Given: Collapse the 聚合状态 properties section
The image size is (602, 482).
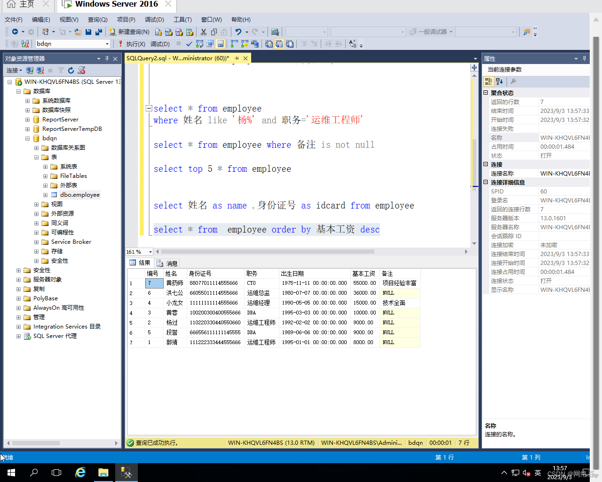Looking at the screenshot, I should click(x=486, y=93).
